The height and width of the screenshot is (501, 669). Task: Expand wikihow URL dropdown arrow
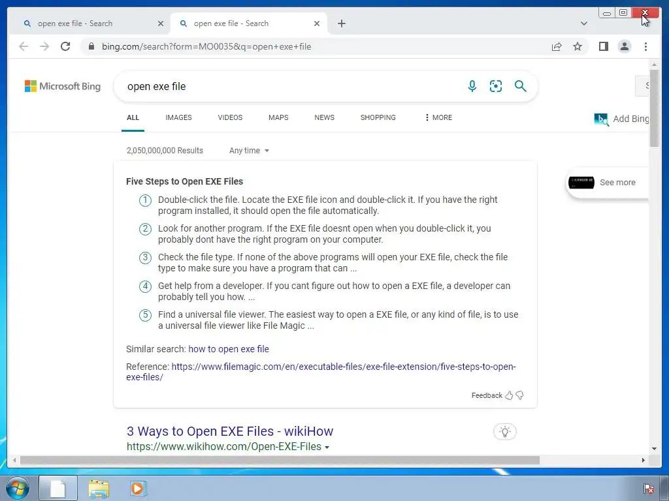click(327, 448)
